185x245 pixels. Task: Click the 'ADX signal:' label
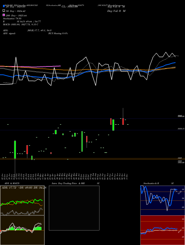9,33
